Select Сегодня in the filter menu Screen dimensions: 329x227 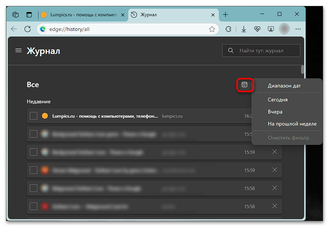[278, 100]
